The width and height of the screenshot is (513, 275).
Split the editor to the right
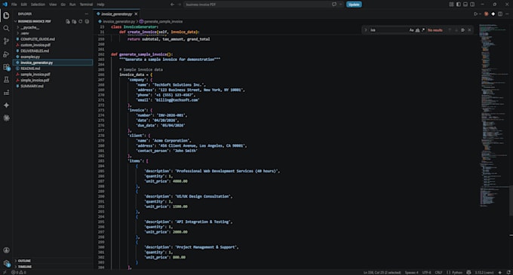[500, 14]
